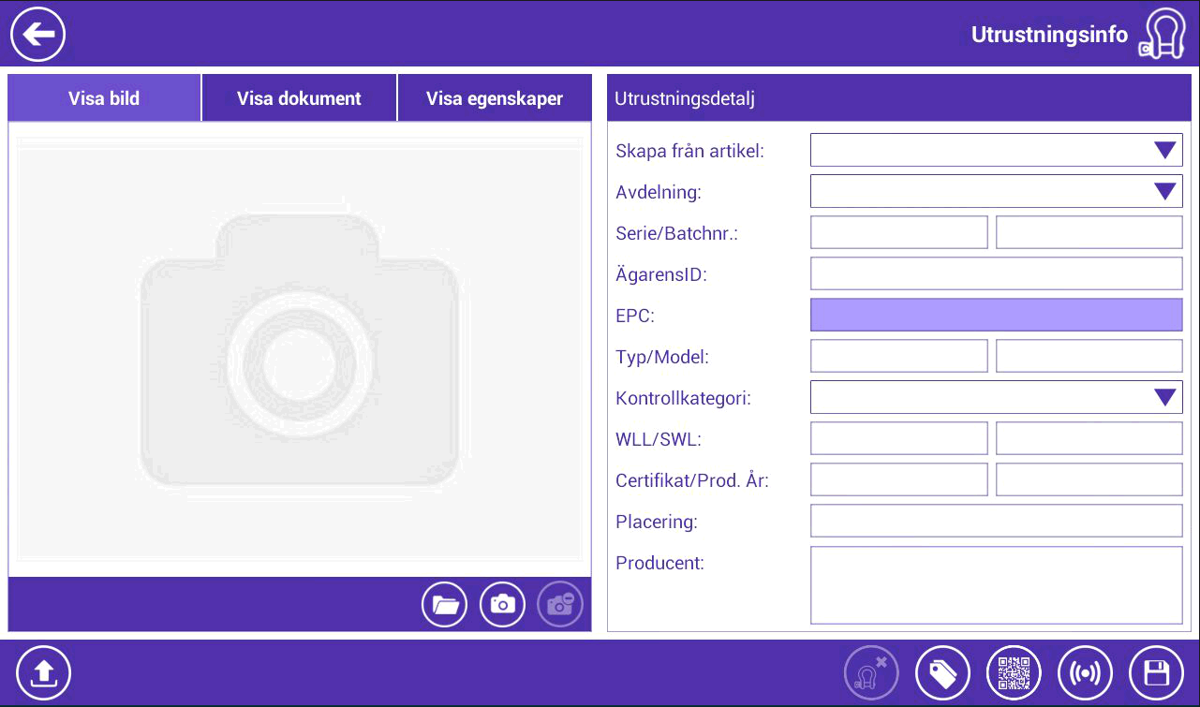This screenshot has height=707, width=1200.
Task: Click the Producent text area
Action: coord(996,585)
